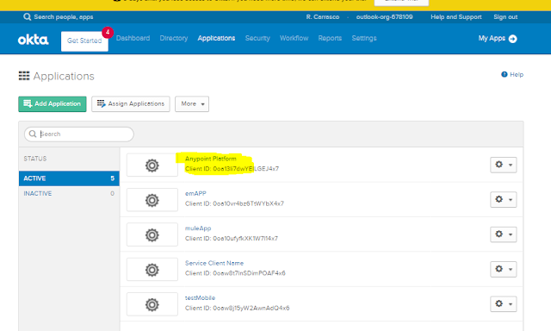551x331 pixels.
Task: Click the red notification badge on Get Started
Action: [108, 33]
